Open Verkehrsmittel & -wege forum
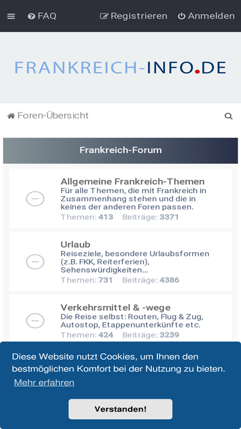This screenshot has height=429, width=241. (116, 307)
